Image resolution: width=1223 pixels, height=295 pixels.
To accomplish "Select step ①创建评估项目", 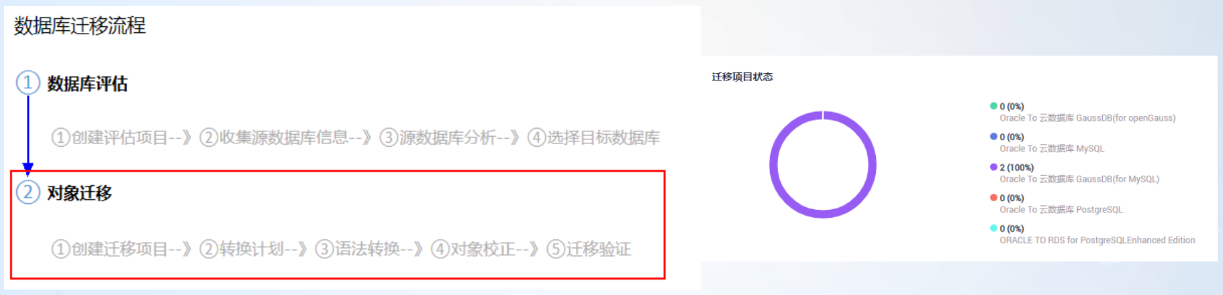I will tap(109, 137).
